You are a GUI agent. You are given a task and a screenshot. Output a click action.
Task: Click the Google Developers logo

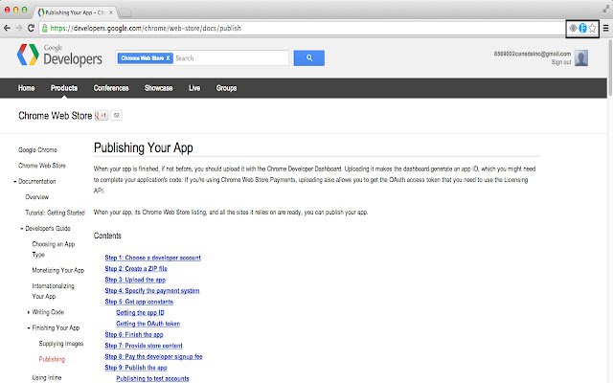pyautogui.click(x=59, y=55)
